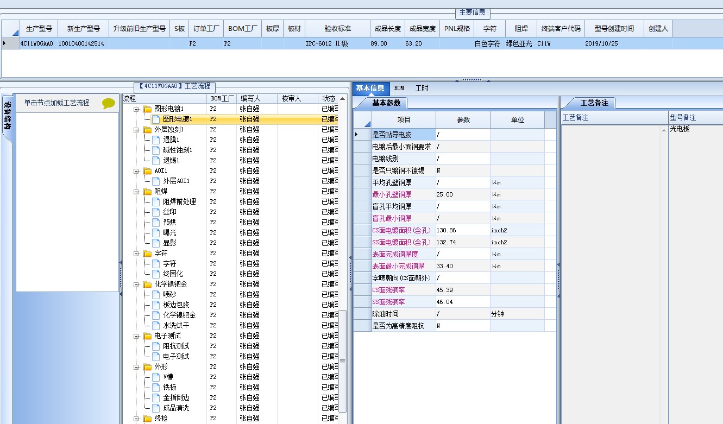Click the 字符 folder icon in tree
Screen dimensions: 723x424
tap(147, 254)
